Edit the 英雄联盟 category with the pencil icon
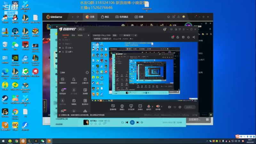The image size is (256, 144). coord(110,39)
